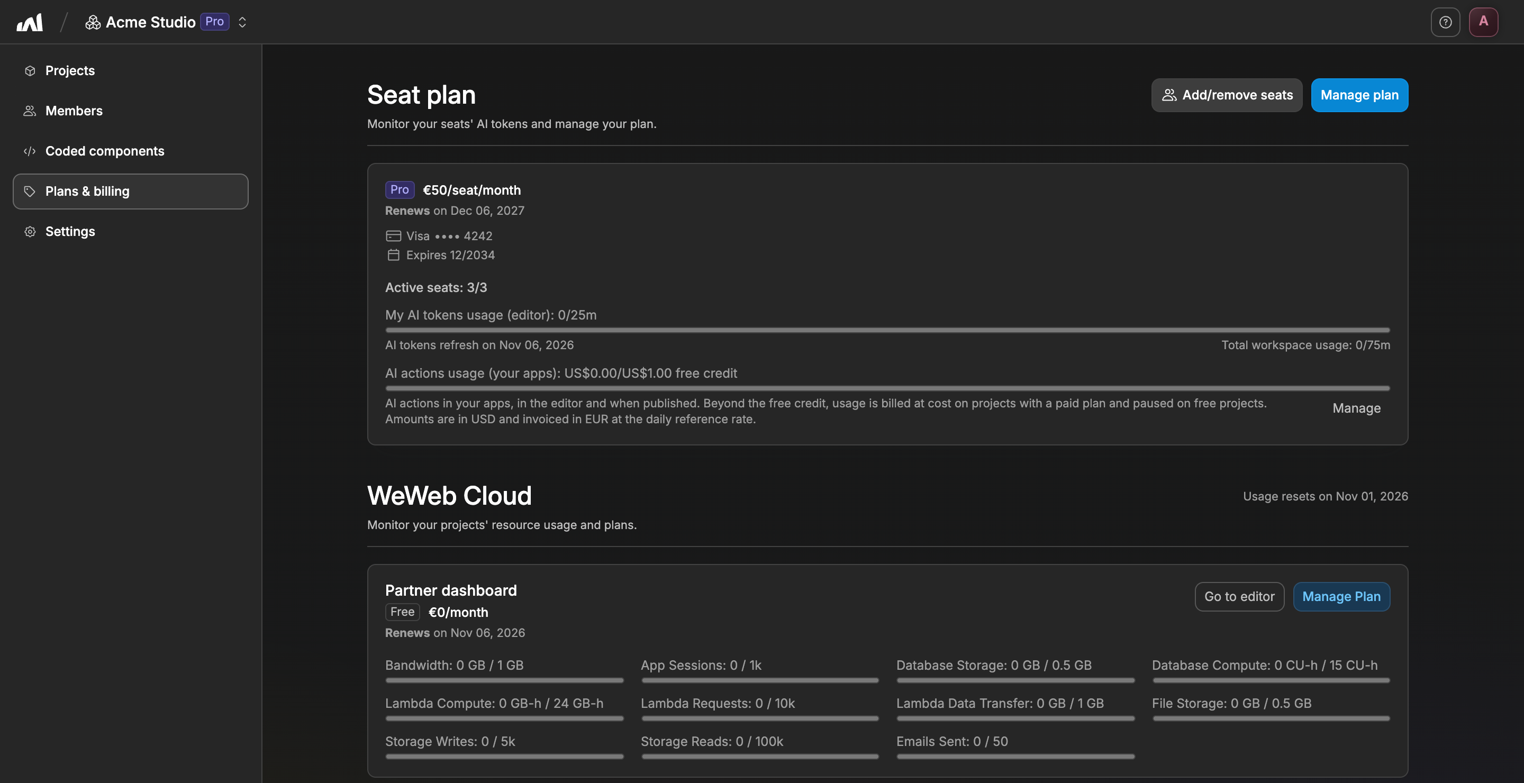Expand the workspace switcher chevrons

click(x=242, y=22)
